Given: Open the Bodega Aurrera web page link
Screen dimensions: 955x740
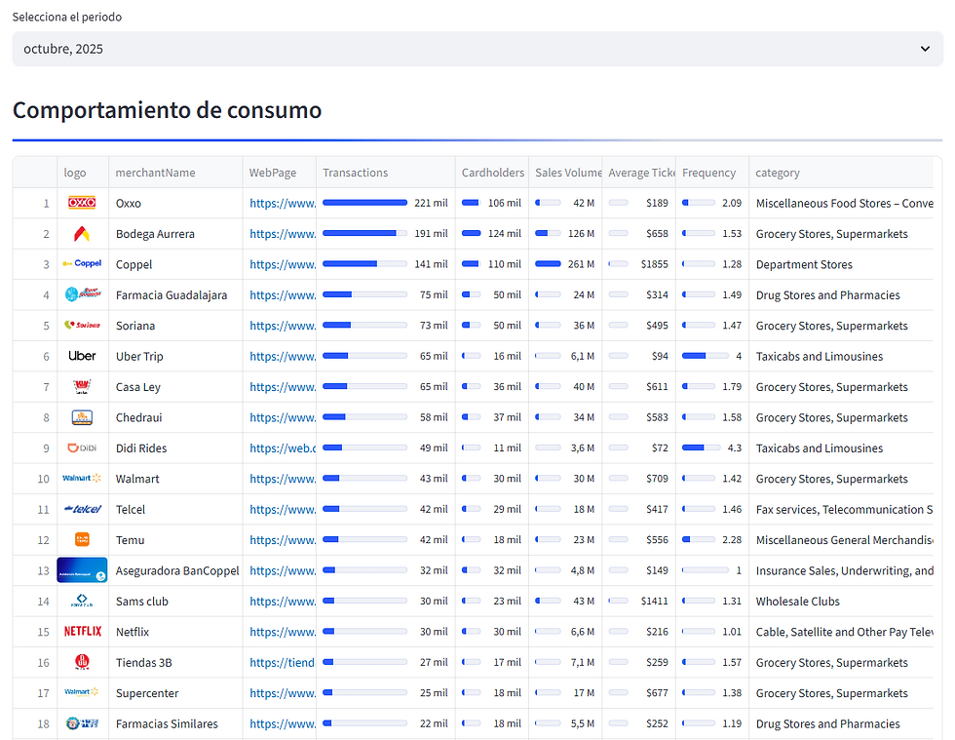Looking at the screenshot, I should 283,233.
